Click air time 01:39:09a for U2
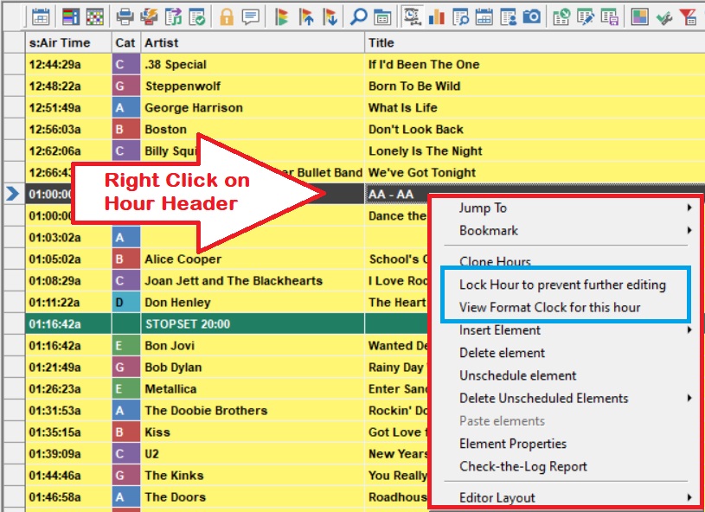 (x=68, y=453)
